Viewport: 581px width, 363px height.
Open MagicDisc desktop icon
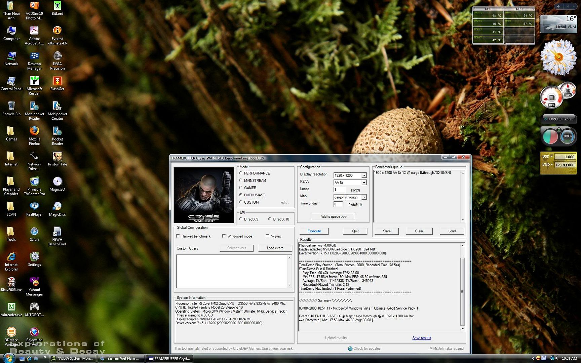click(x=57, y=209)
